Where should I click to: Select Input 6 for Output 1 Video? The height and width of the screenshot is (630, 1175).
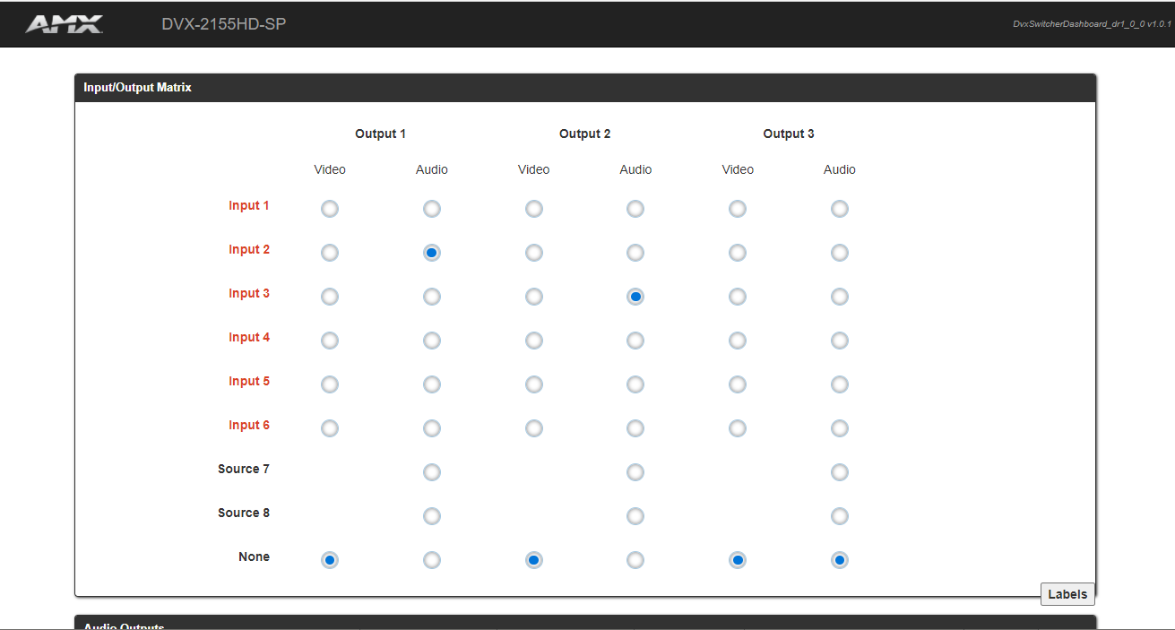(330, 428)
